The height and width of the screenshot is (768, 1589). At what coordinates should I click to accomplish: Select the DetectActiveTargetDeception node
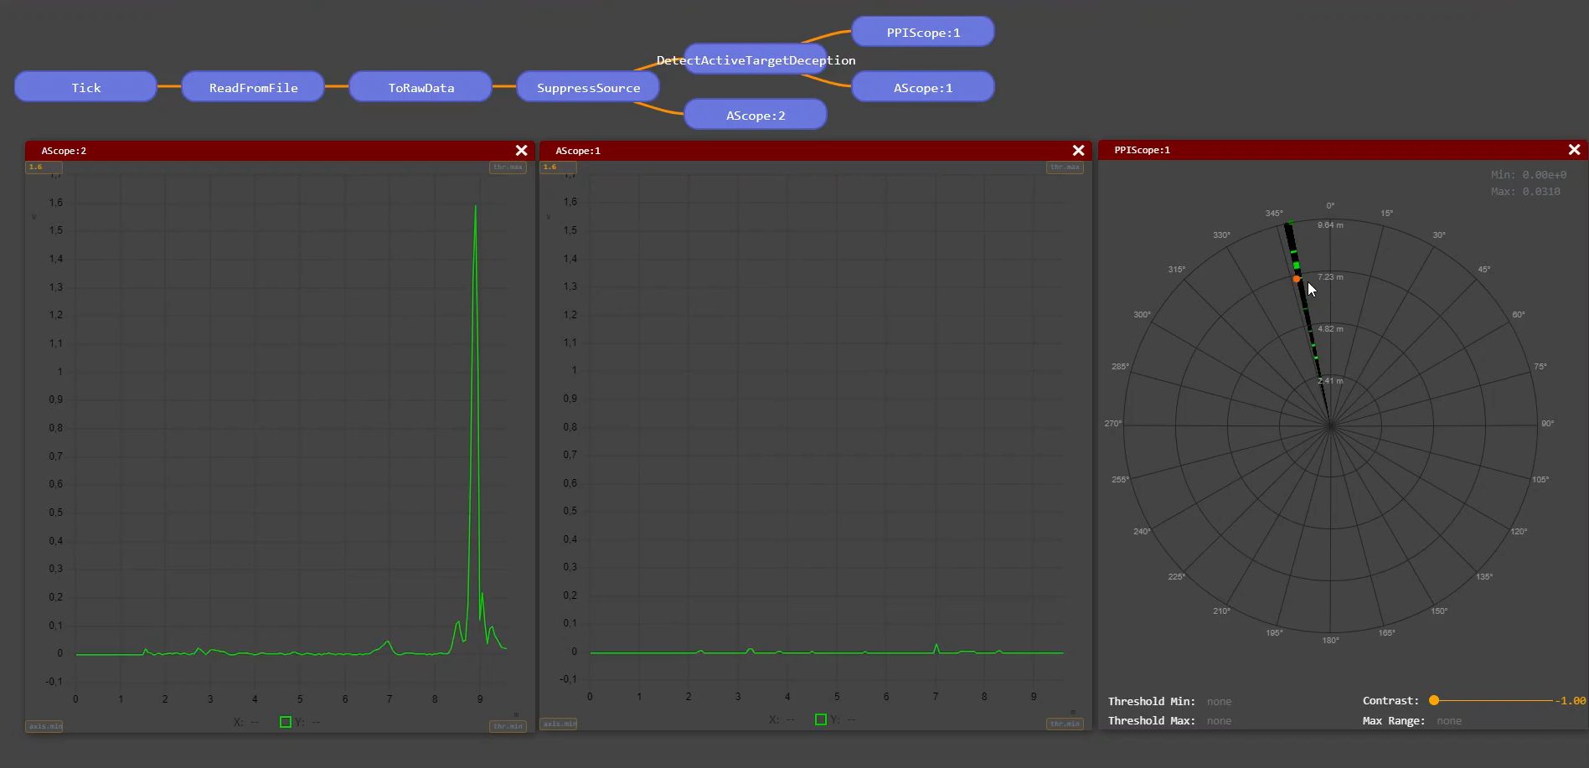756,60
